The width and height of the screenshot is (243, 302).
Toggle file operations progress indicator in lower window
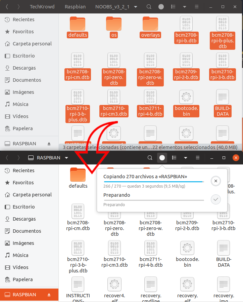point(162,158)
